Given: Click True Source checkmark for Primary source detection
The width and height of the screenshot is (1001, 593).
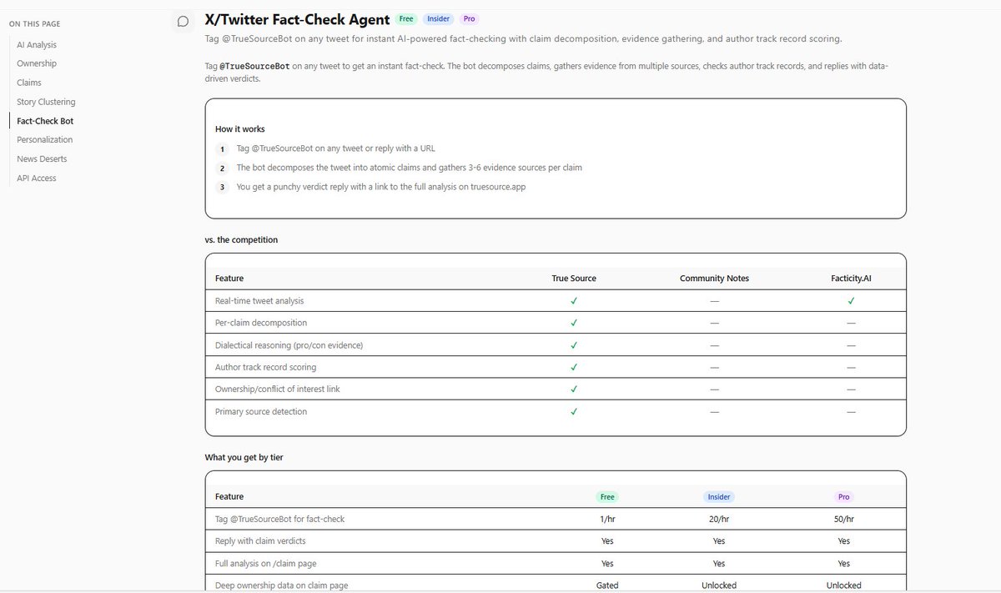Looking at the screenshot, I should coord(574,411).
